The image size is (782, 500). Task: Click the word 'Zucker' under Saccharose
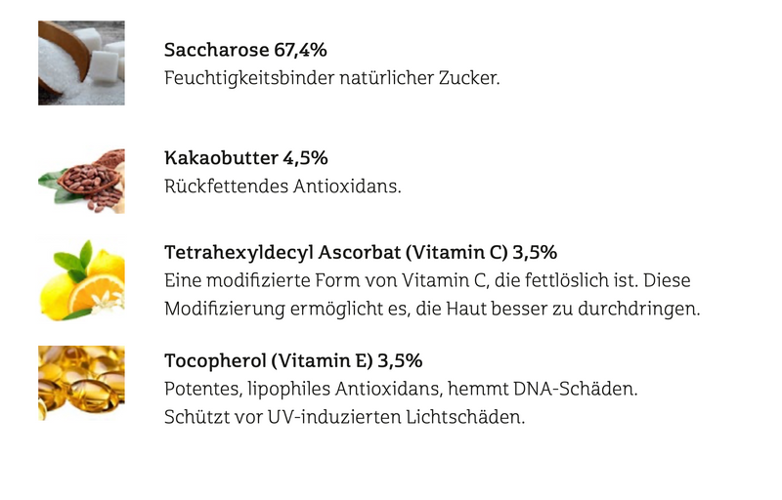click(472, 77)
